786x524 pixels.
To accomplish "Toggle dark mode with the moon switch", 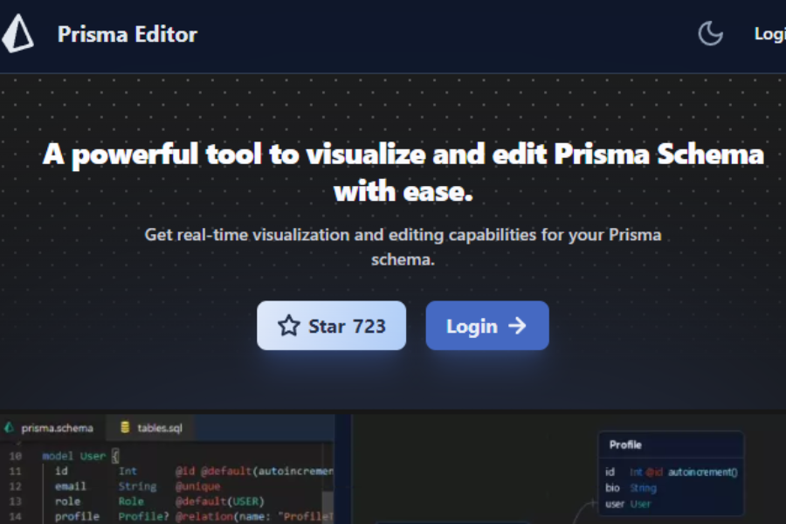I will point(710,32).
